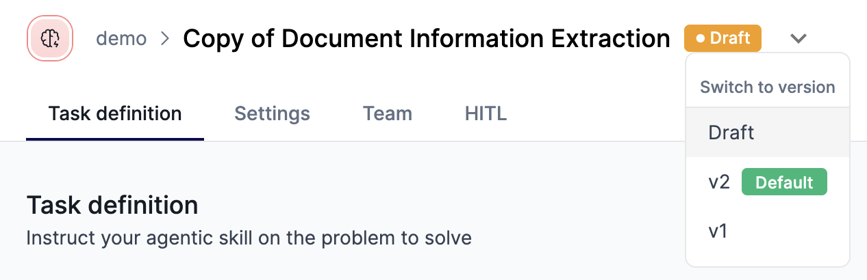Screen dimensions: 867x280
Task: Switch to the Settings tab
Action: coord(272,113)
